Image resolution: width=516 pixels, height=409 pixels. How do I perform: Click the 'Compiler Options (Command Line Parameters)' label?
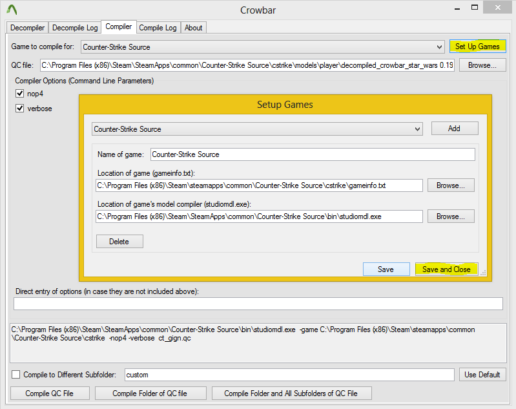84,81
